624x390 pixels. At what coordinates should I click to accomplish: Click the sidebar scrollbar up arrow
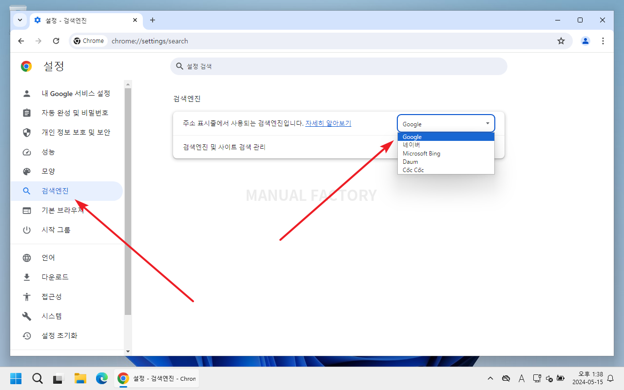pyautogui.click(x=128, y=84)
